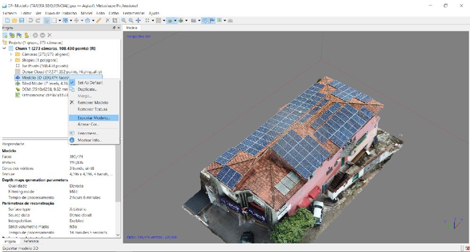Select Alterar Cor to change model color

point(88,124)
